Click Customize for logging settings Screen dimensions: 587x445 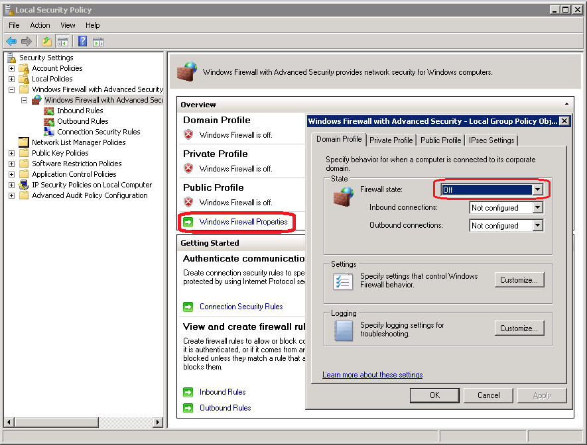519,328
